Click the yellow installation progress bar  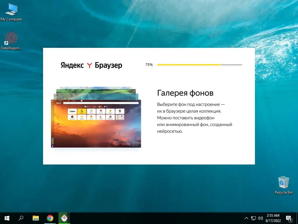click(200, 65)
